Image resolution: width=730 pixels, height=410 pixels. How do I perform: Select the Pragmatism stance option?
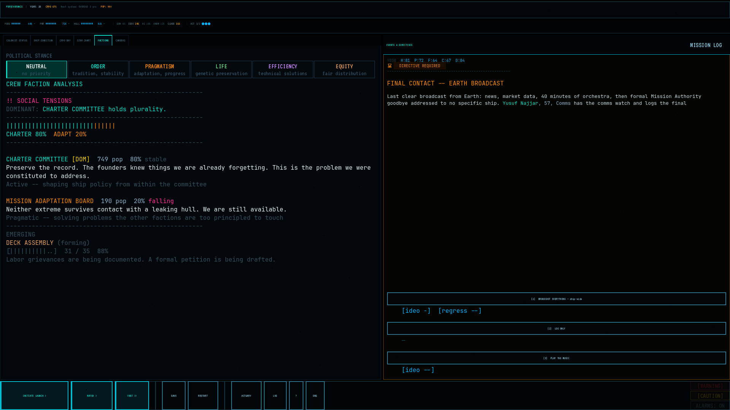(160, 69)
